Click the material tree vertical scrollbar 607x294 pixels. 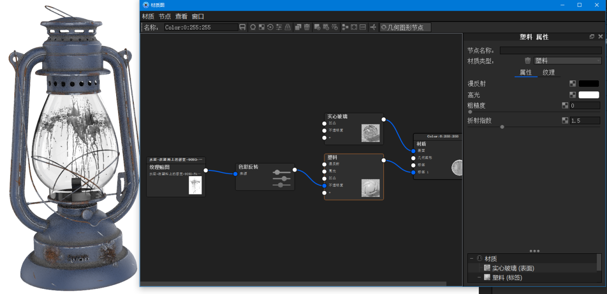(x=599, y=262)
